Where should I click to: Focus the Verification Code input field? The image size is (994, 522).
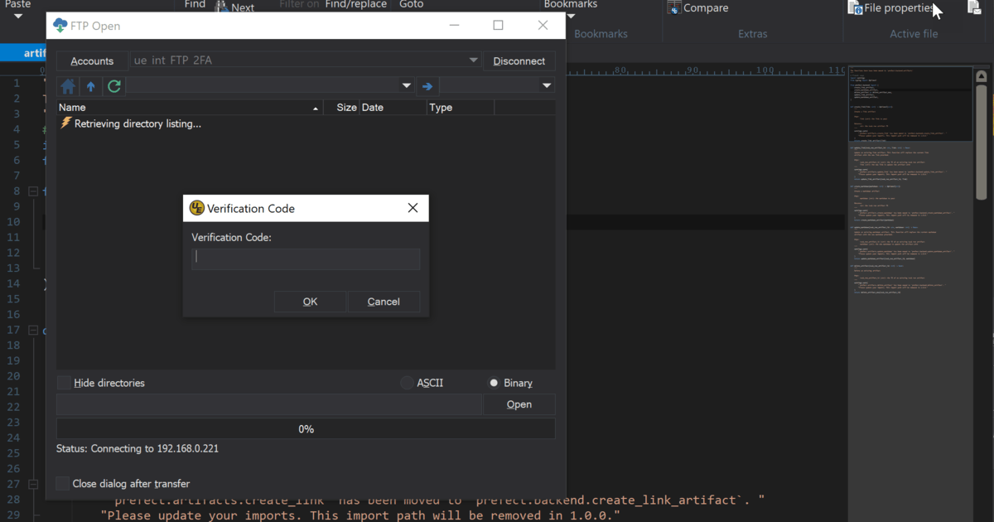pos(306,259)
